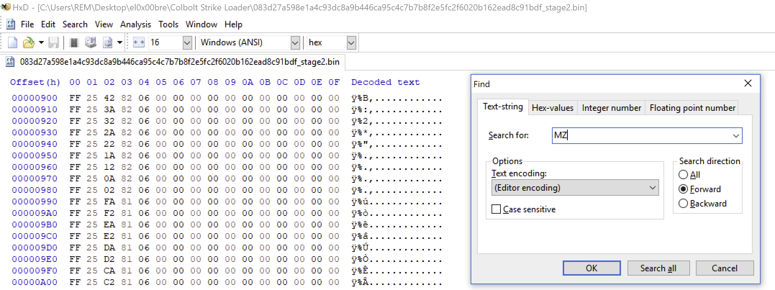Click byte C2 in row 00000A00
Viewport: 775px width, 290px height.
click(x=109, y=282)
